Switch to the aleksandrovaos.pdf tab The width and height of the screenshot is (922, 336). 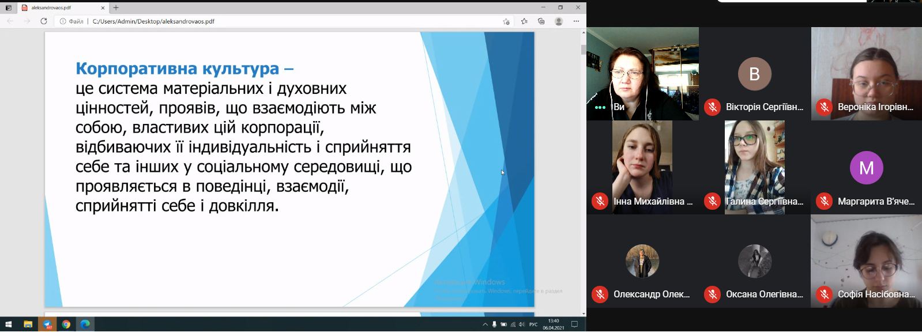(58, 7)
